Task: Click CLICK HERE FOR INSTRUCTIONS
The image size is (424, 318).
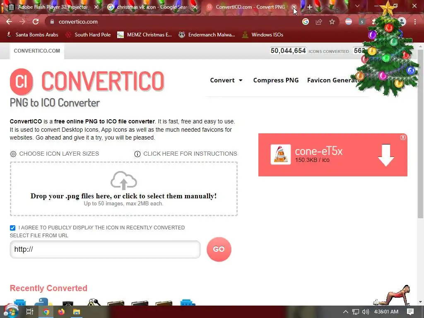Action: pos(186,154)
